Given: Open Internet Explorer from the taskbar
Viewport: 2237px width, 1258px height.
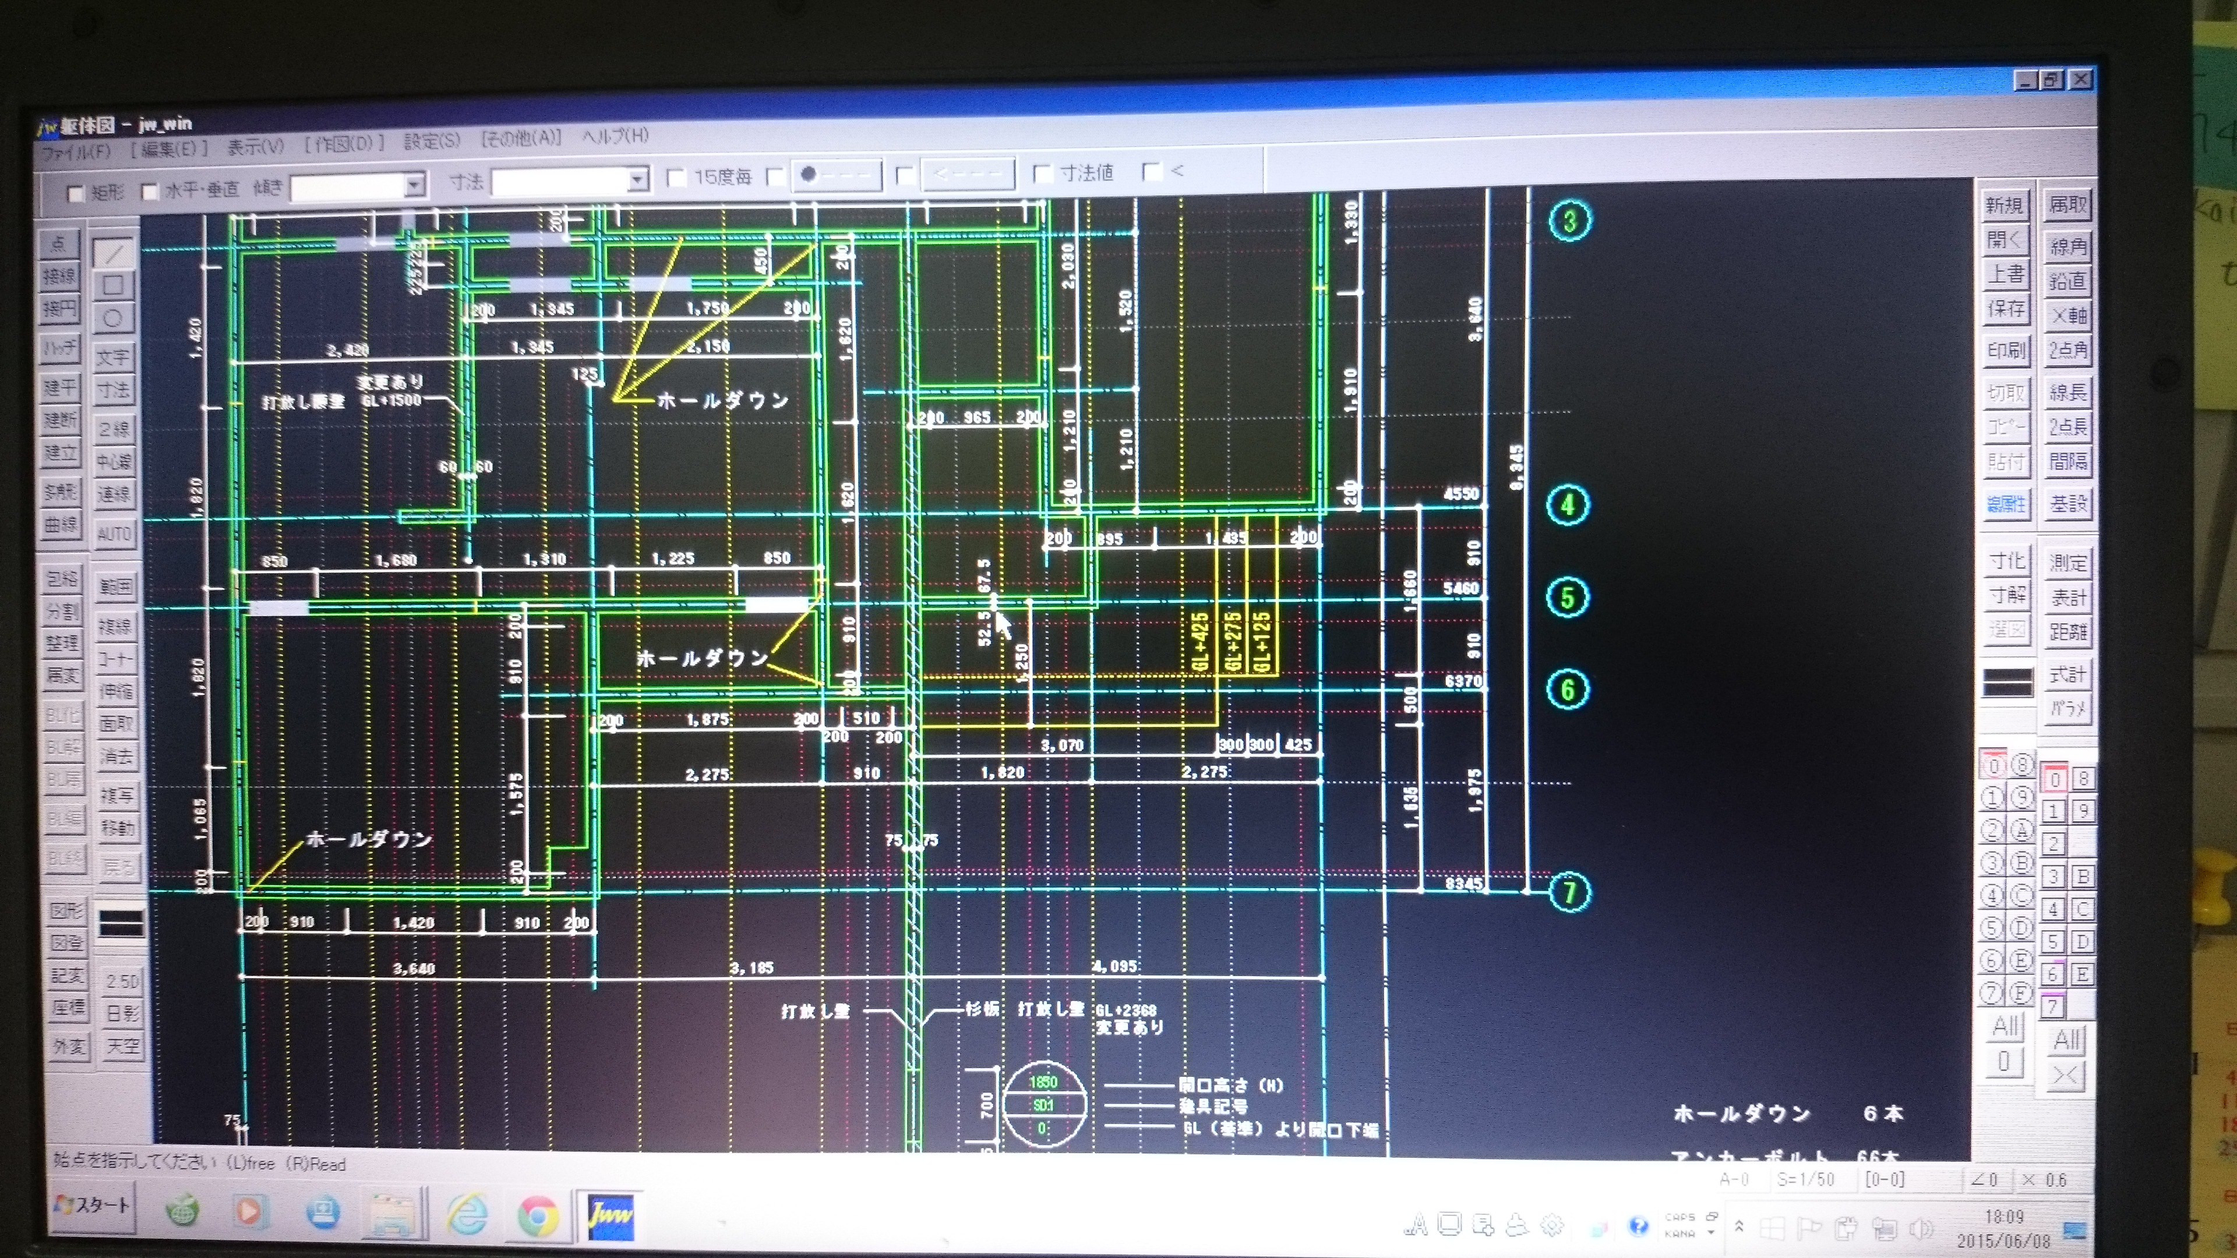Looking at the screenshot, I should 466,1214.
